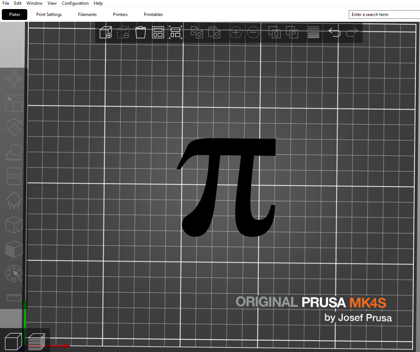Open the Window menu
The height and width of the screenshot is (352, 420).
[34, 3]
